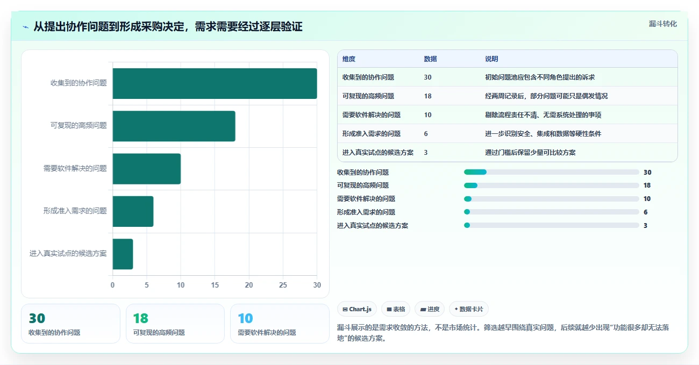
Task: Click the x-axis tick label 0
Action: click(112, 285)
